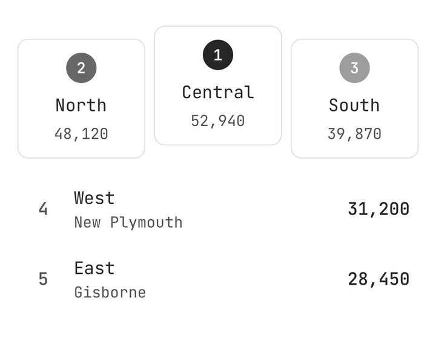
Task: Select the West leaderboard row
Action: tap(218, 210)
